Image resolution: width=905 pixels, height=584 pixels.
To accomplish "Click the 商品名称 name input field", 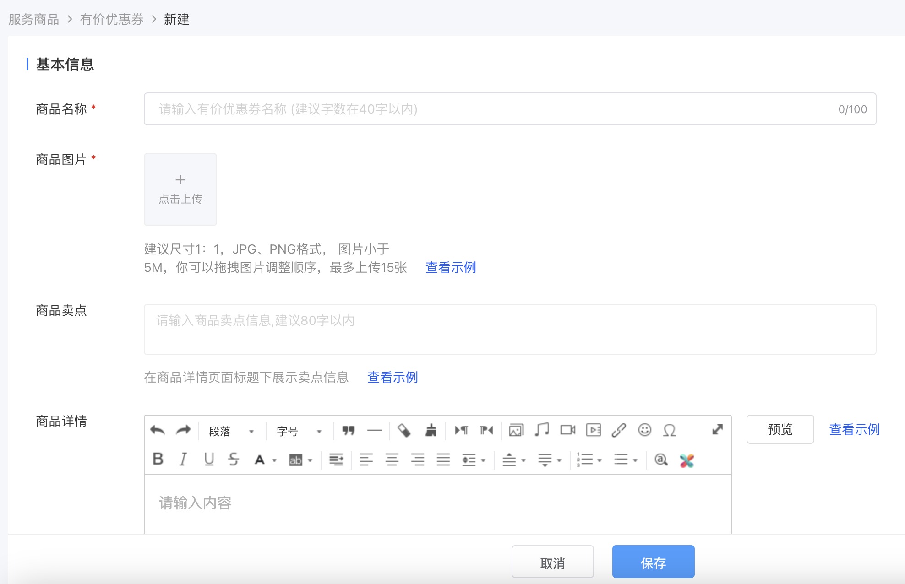I will click(495, 109).
